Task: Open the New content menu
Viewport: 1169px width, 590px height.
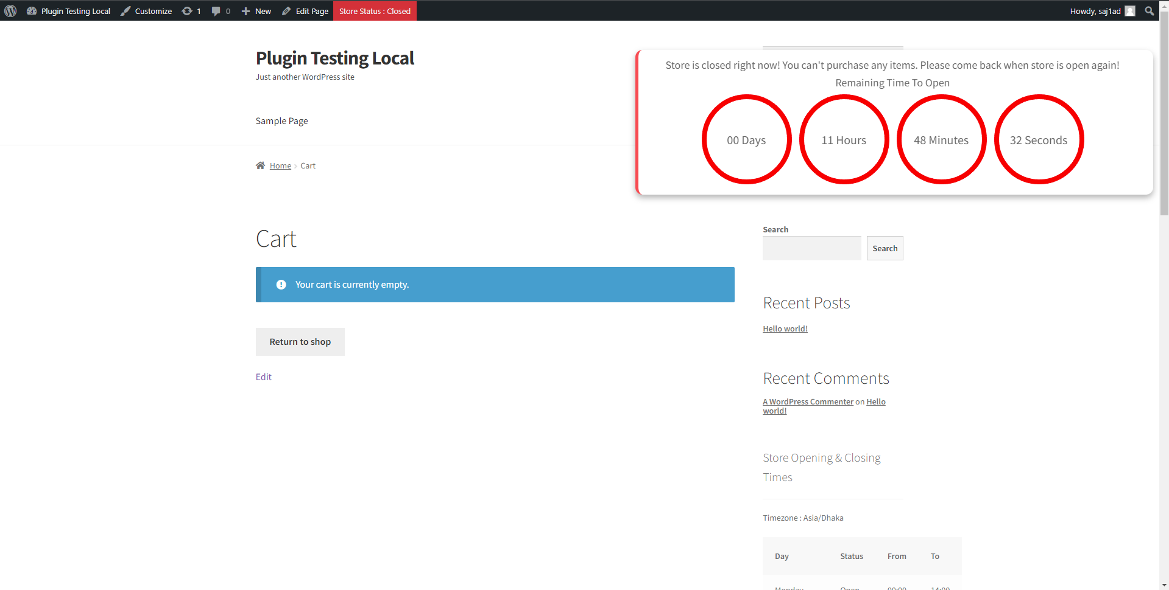Action: (x=256, y=11)
